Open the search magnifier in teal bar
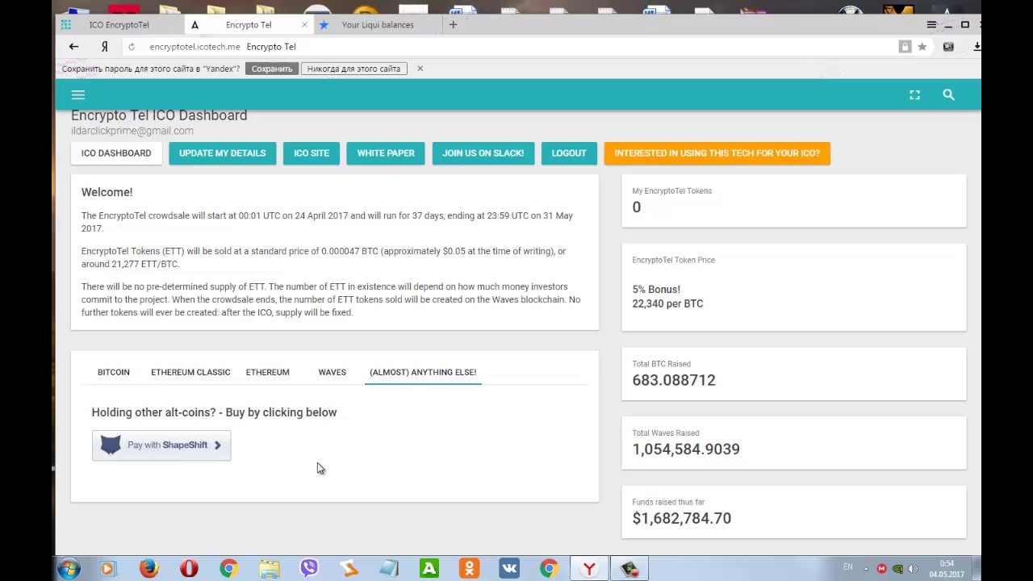Screen dimensions: 1033x581 (948, 95)
